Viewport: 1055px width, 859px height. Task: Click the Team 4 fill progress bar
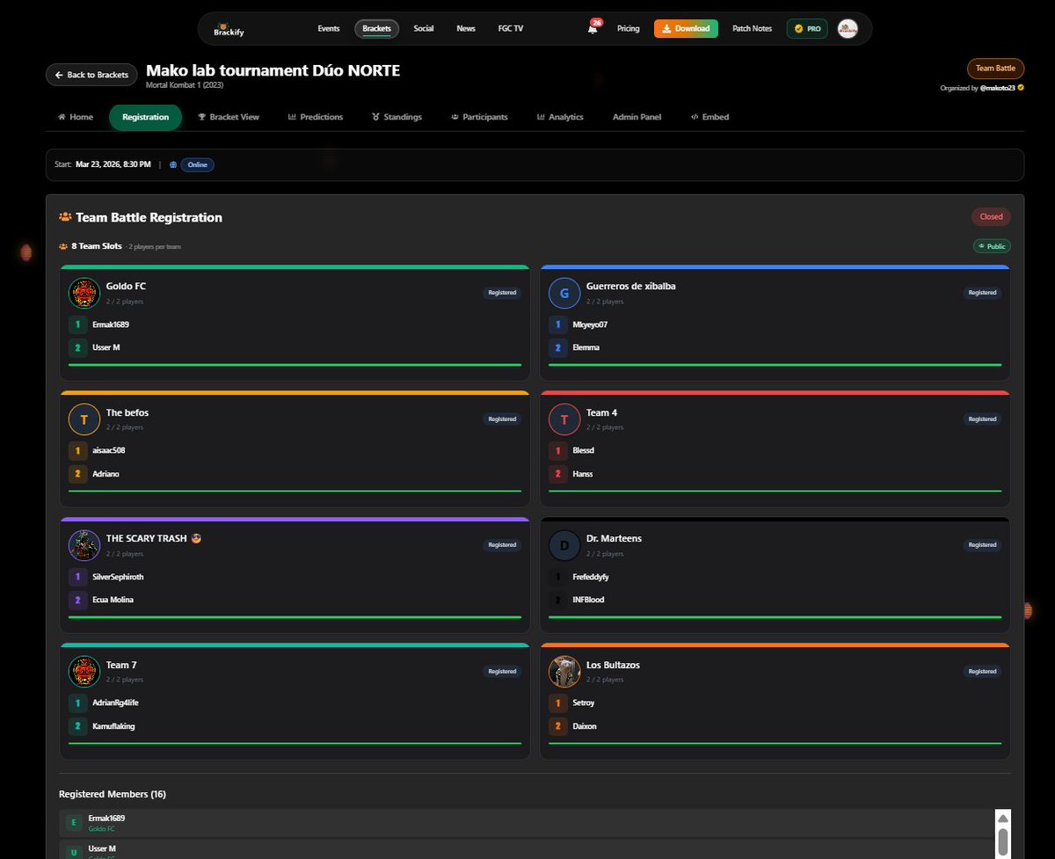[775, 491]
